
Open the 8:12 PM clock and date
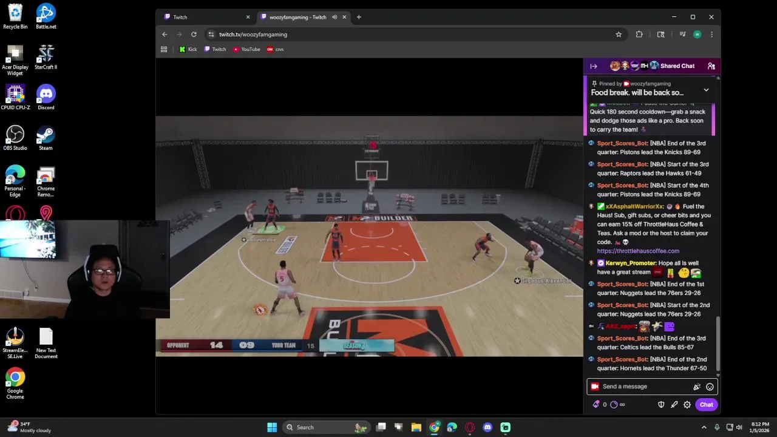759,427
